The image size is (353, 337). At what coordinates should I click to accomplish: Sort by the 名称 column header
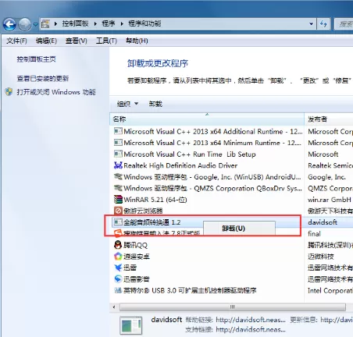point(207,119)
